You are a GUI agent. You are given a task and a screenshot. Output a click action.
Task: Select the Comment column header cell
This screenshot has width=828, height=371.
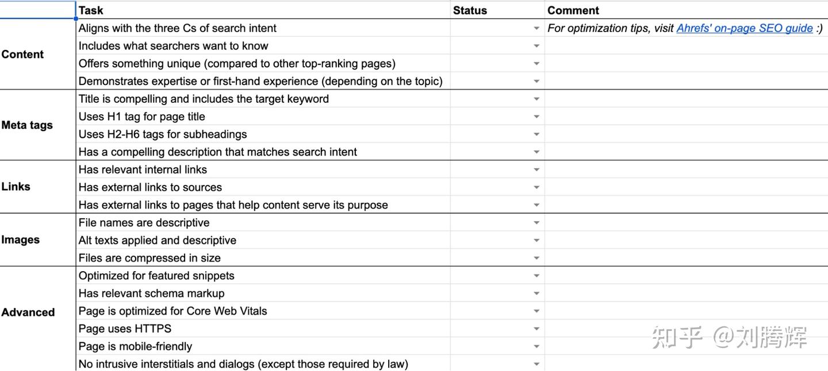pos(685,10)
